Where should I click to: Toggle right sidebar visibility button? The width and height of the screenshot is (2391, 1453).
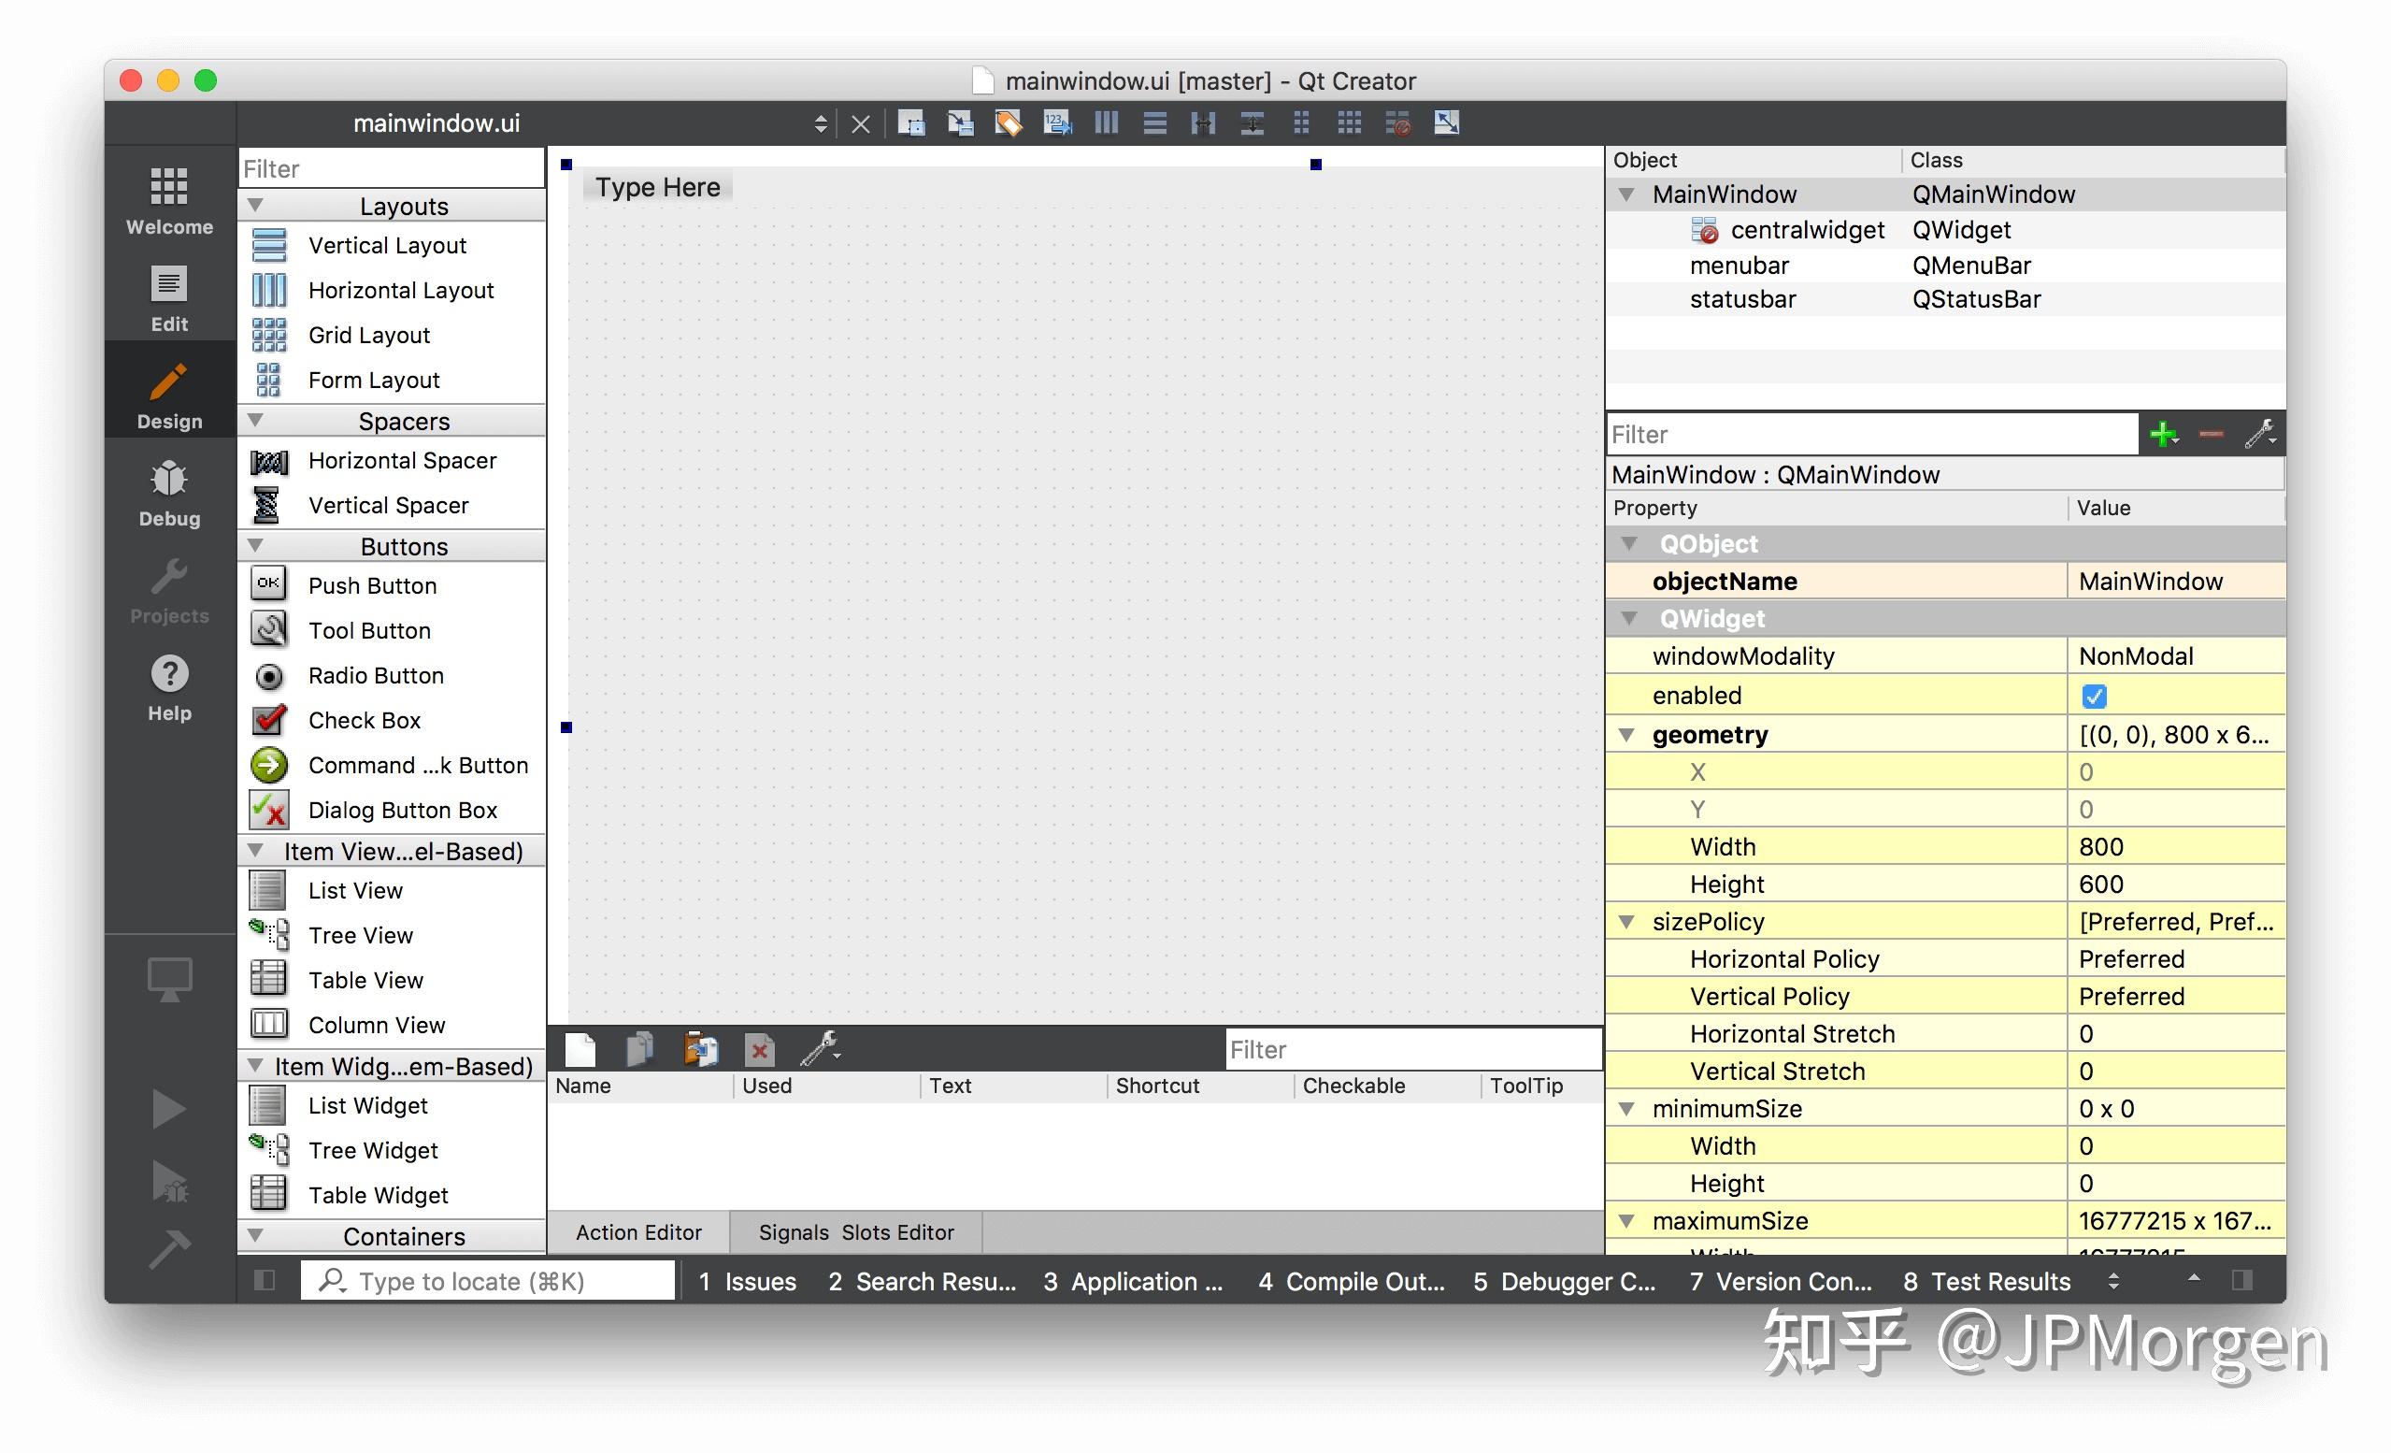click(2241, 1280)
